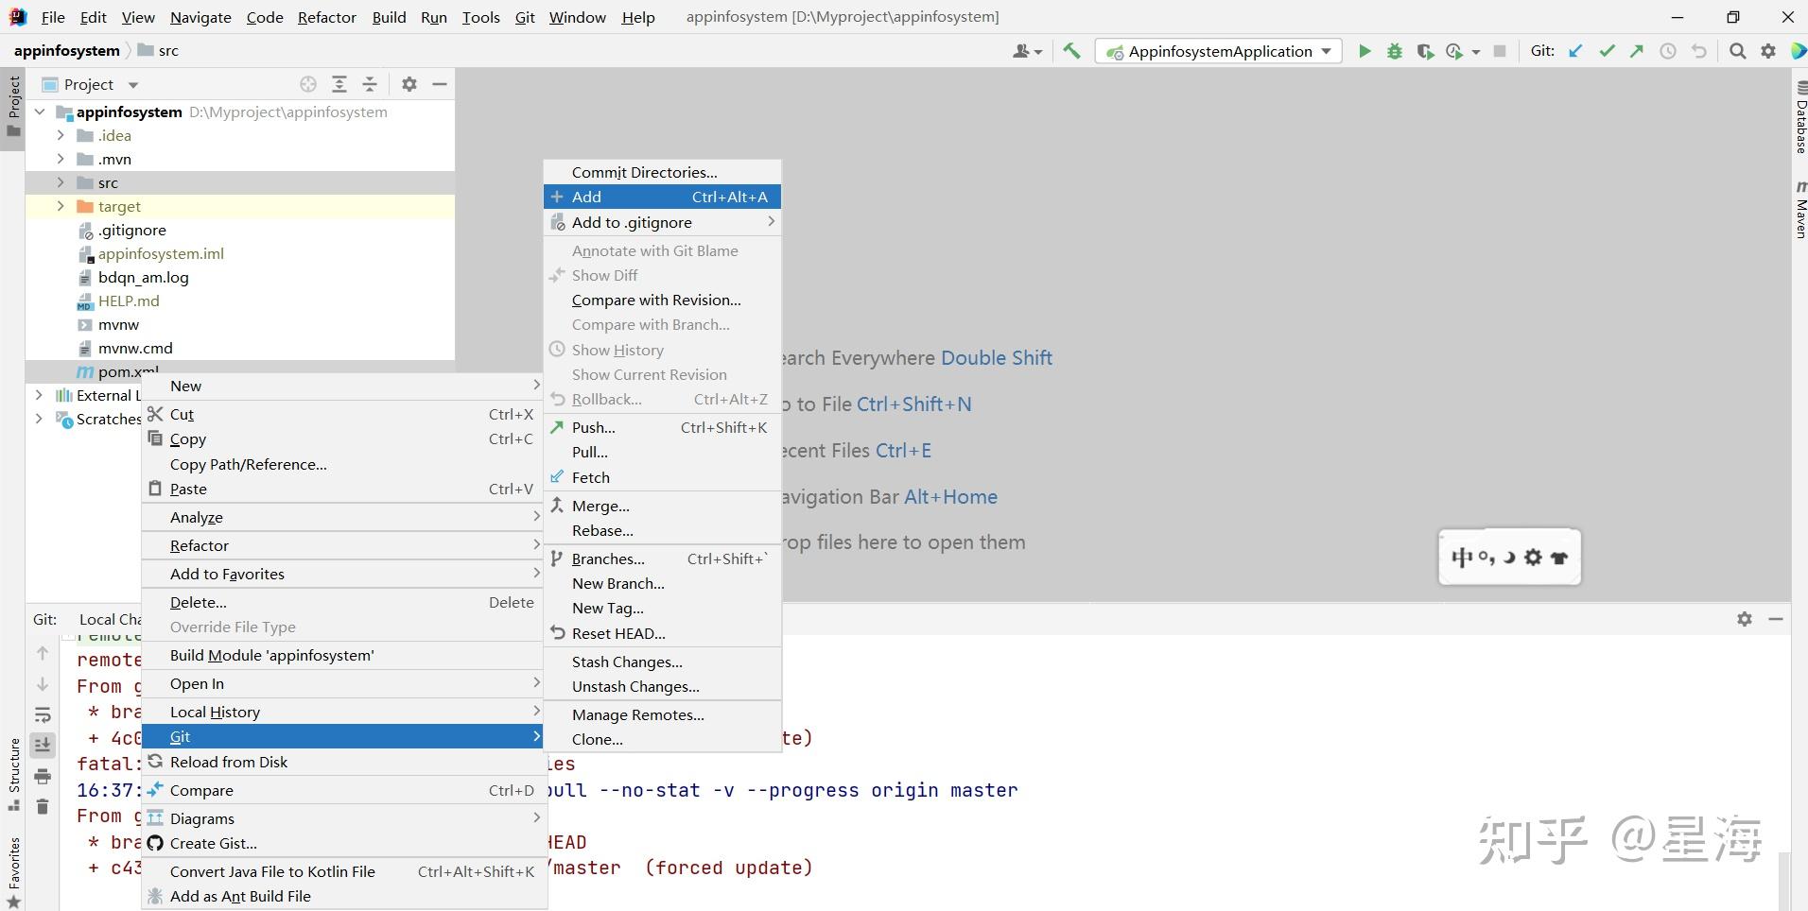This screenshot has width=1808, height=911.
Task: Toggle soft-wrap in Git console
Action: tap(43, 714)
